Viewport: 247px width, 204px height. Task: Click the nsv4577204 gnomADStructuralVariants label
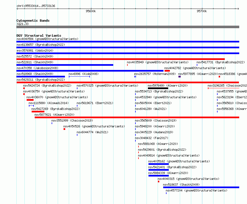coord(196,190)
